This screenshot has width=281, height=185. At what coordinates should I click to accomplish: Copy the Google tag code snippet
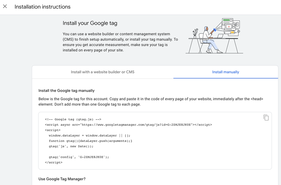pyautogui.click(x=266, y=118)
